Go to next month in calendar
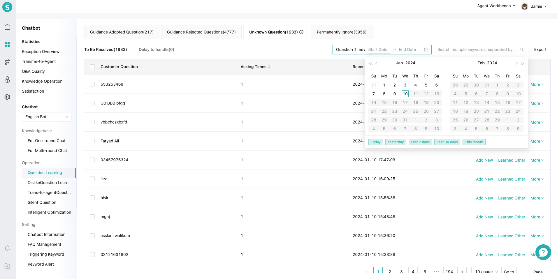557x279 pixels. pos(516,63)
